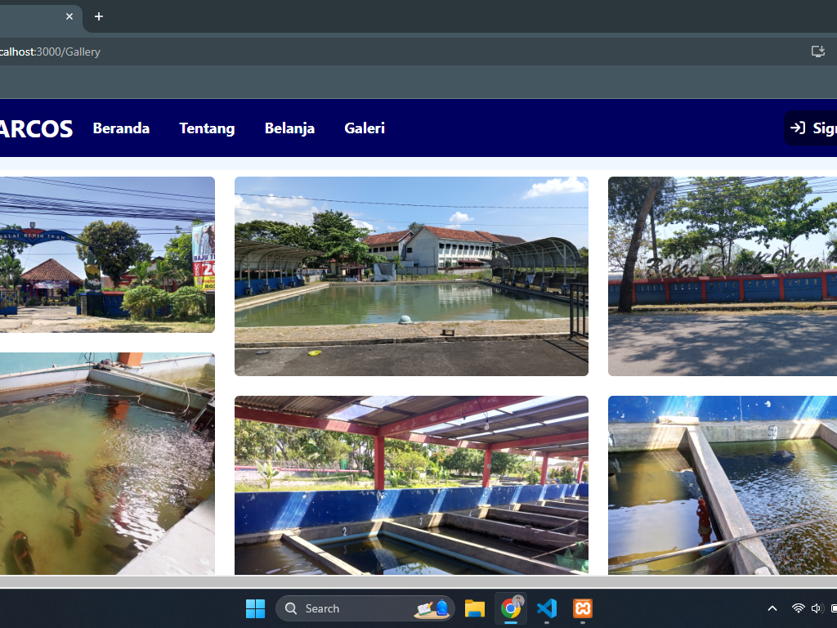Launch File Explorer from the taskbar
This screenshot has width=837, height=628.
[x=474, y=608]
